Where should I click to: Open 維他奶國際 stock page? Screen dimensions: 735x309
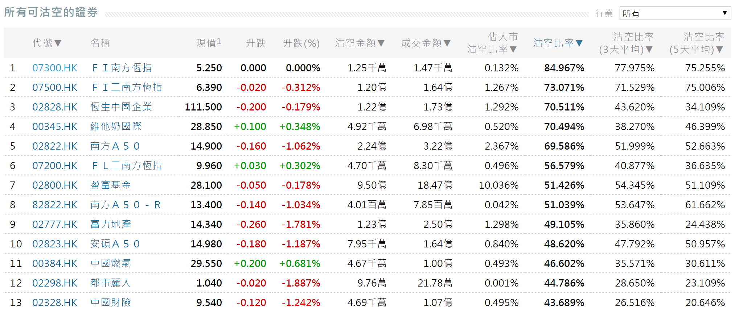tap(116, 126)
